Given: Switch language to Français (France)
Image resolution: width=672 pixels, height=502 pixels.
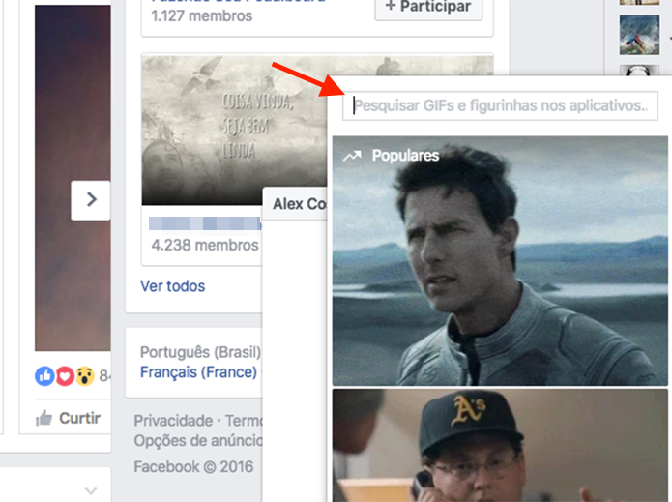Looking at the screenshot, I should [x=198, y=372].
